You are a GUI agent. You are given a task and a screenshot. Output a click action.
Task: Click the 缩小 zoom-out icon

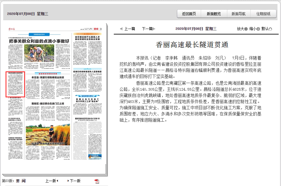259,29
